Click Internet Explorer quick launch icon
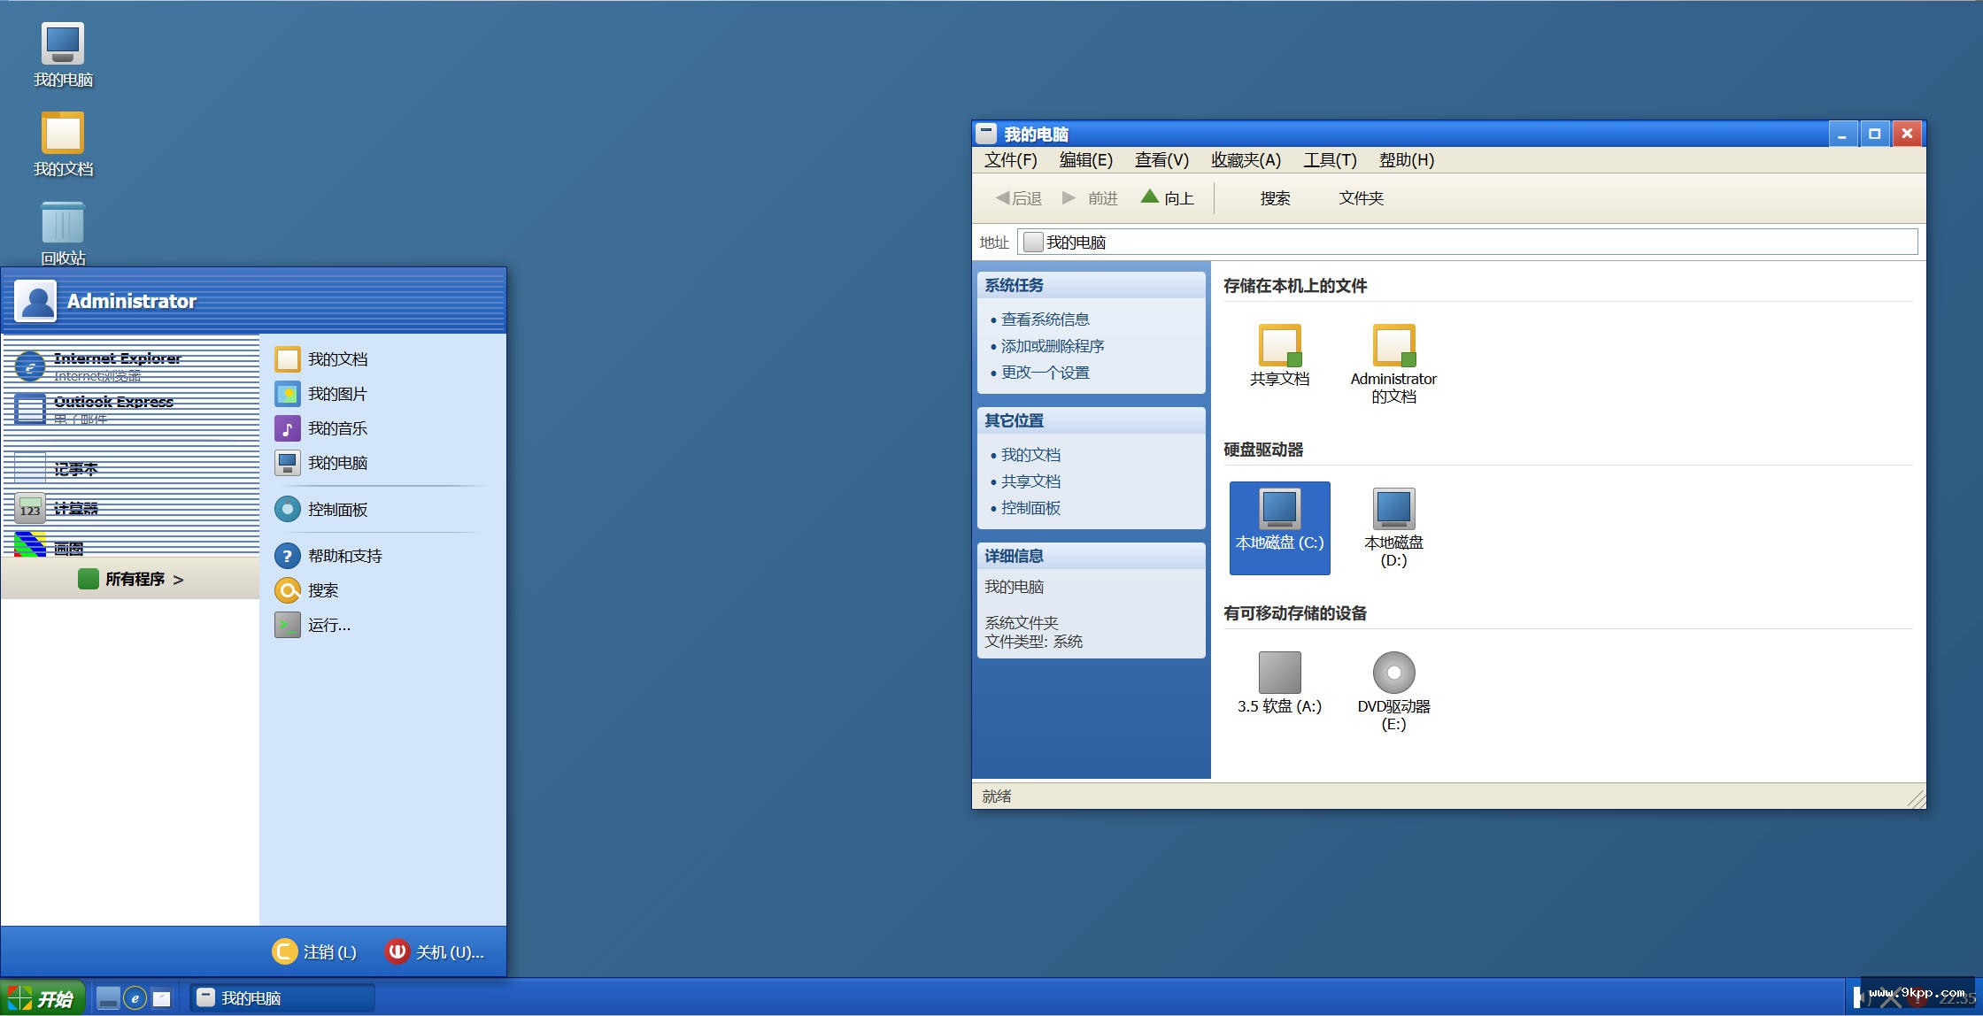This screenshot has width=1983, height=1016. coord(135,998)
